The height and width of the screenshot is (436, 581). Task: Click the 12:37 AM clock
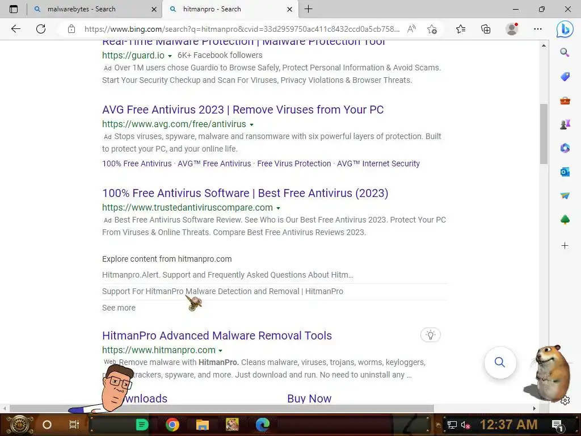point(508,425)
